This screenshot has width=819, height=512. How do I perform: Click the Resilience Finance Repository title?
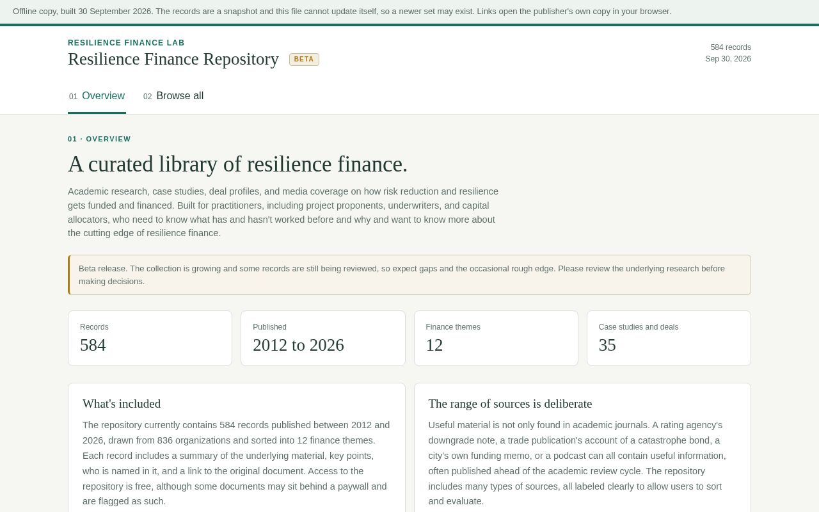tap(173, 59)
